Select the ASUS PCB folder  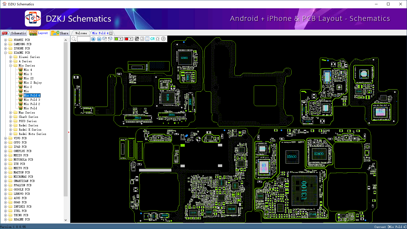(20, 198)
